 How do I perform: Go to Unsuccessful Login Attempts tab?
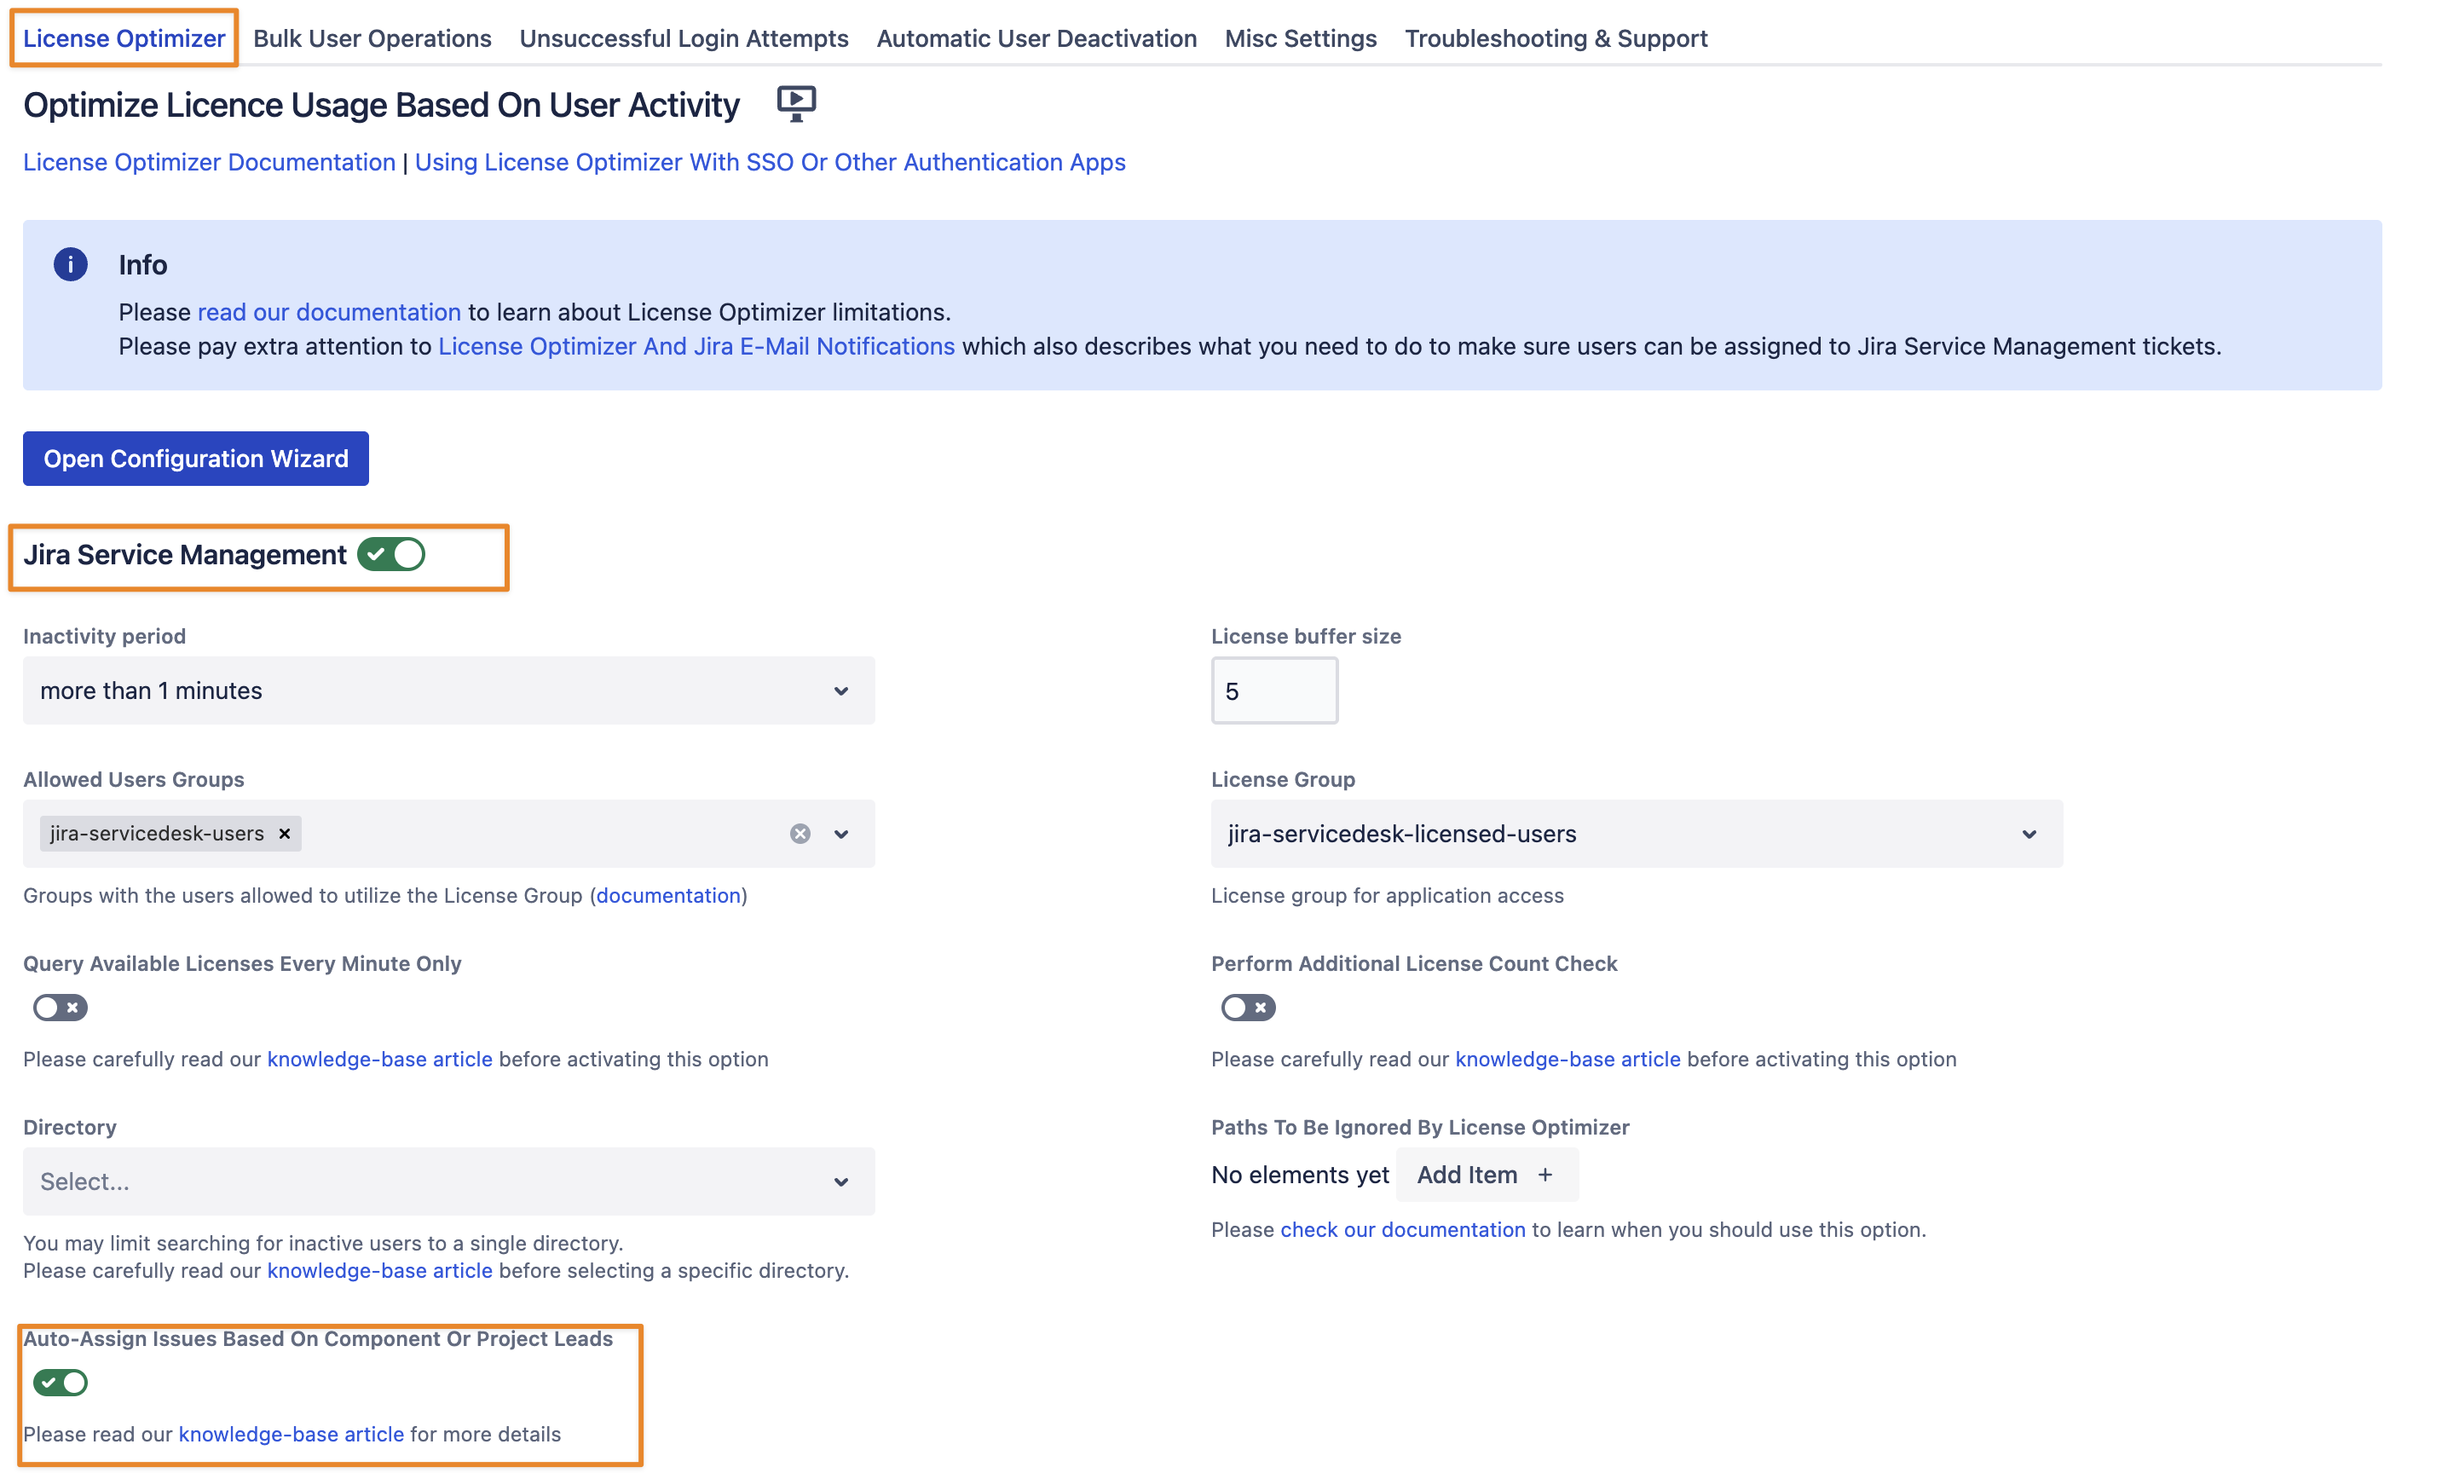[684, 38]
